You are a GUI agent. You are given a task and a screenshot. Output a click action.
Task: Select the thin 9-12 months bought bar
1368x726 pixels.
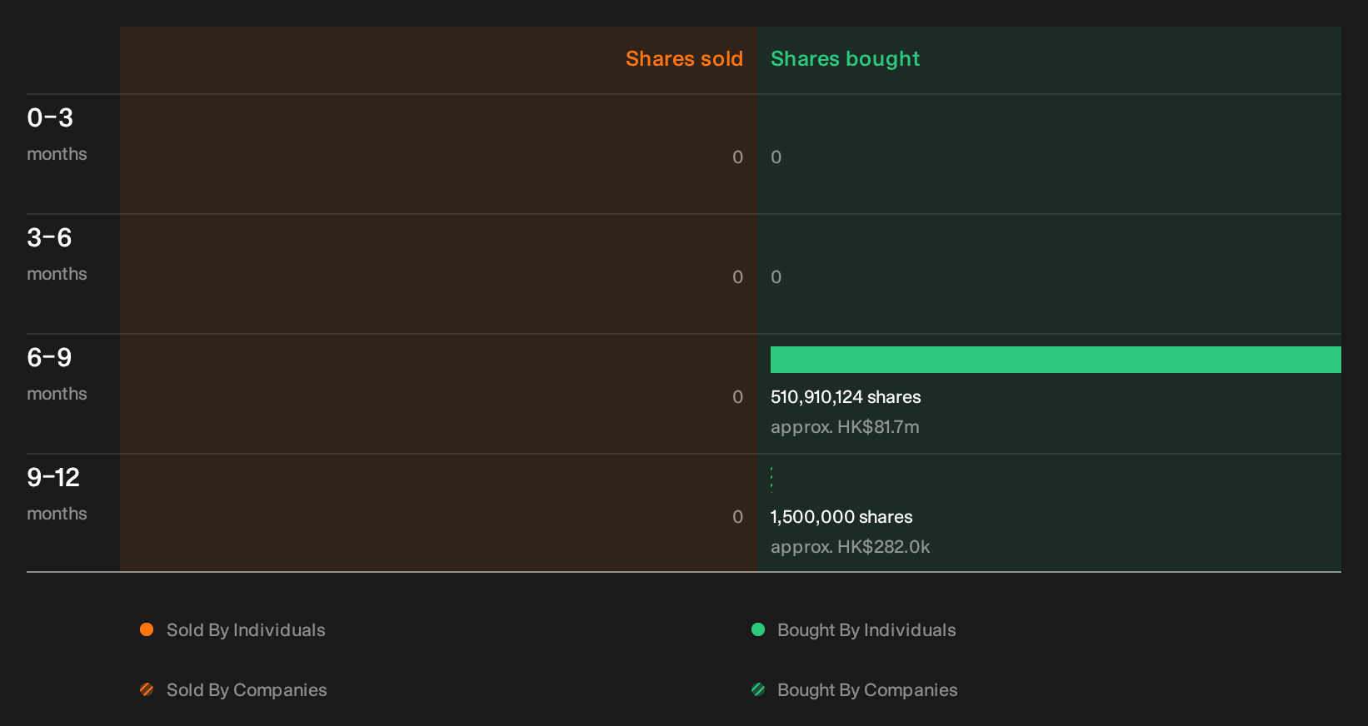coord(771,480)
